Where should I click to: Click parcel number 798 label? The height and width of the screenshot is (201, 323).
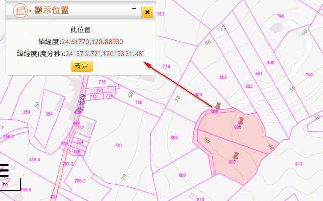pyautogui.click(x=281, y=16)
